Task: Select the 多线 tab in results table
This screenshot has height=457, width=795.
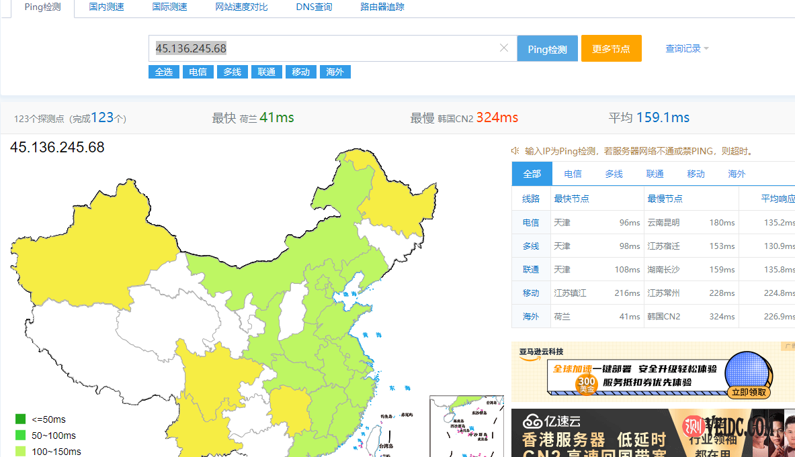Action: (x=614, y=174)
